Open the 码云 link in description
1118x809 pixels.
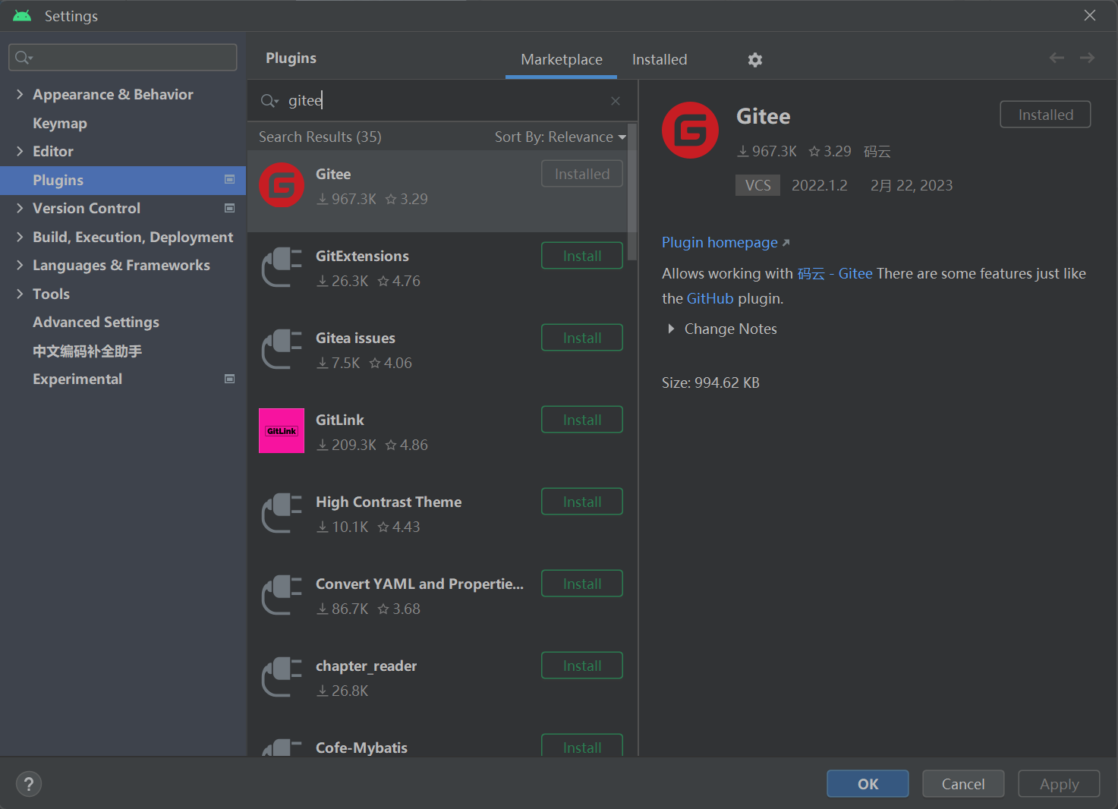click(811, 273)
